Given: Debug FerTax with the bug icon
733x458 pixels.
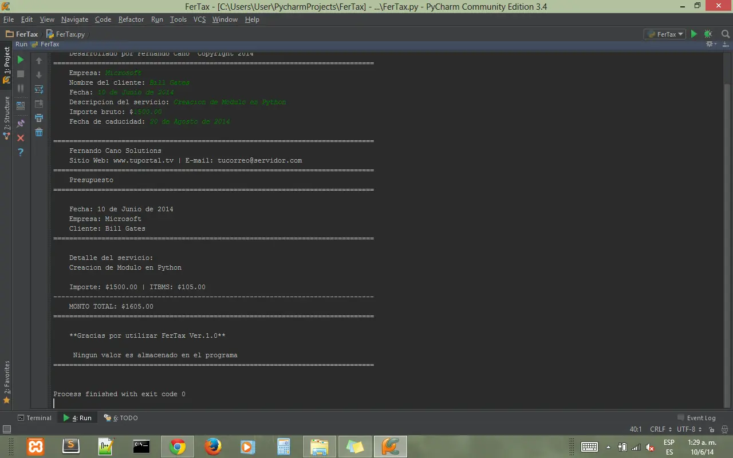Looking at the screenshot, I should pos(708,34).
